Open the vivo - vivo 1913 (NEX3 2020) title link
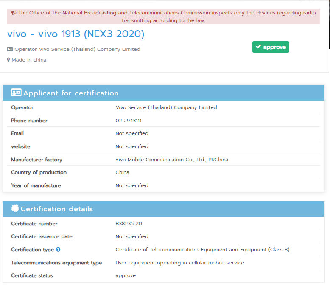 (x=76, y=34)
